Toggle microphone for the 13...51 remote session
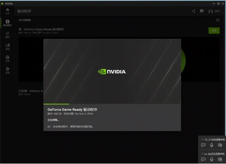 pos(211,145)
